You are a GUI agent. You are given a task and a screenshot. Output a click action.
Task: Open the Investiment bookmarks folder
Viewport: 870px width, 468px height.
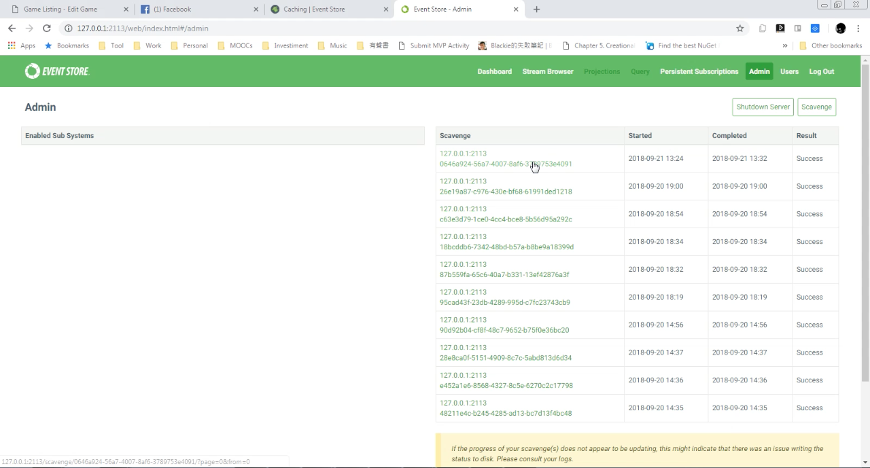pos(285,46)
